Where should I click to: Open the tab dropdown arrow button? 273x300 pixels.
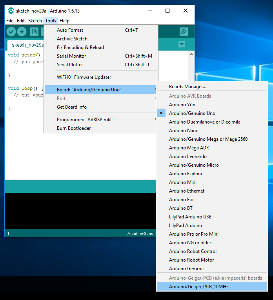(x=182, y=44)
